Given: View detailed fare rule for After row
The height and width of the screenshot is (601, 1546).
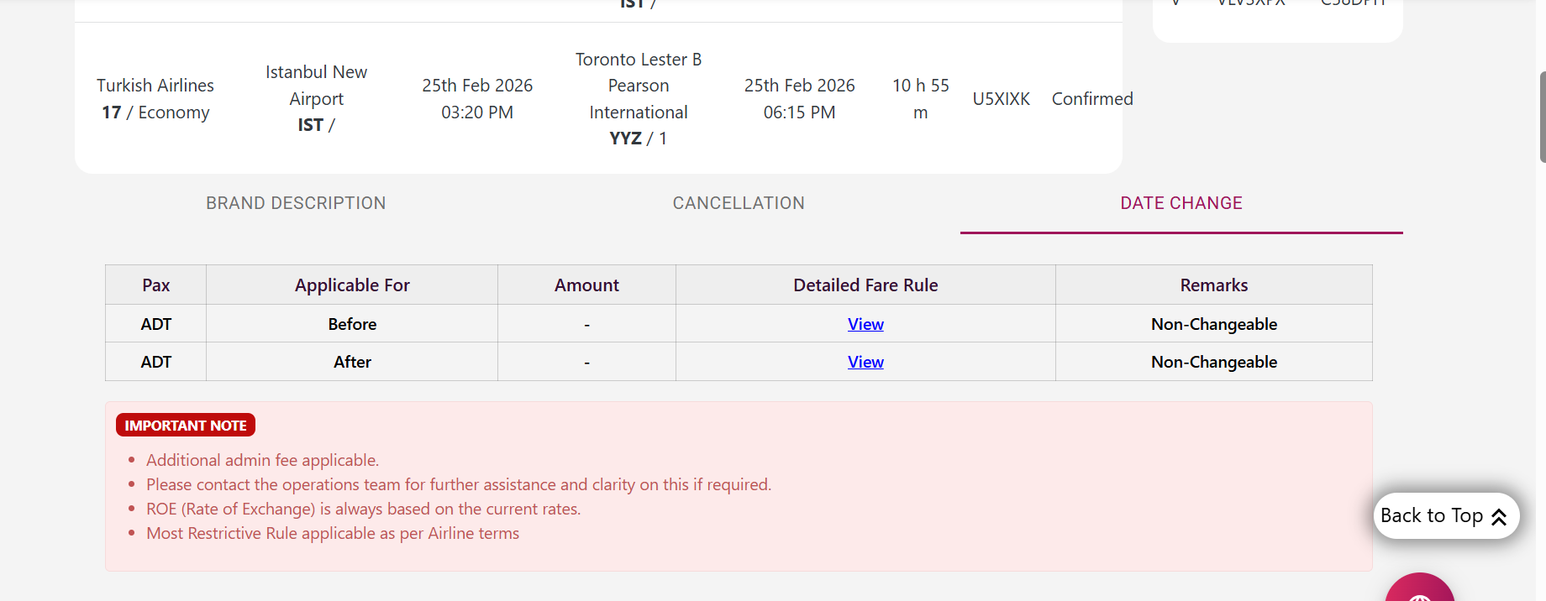Looking at the screenshot, I should click(x=865, y=362).
